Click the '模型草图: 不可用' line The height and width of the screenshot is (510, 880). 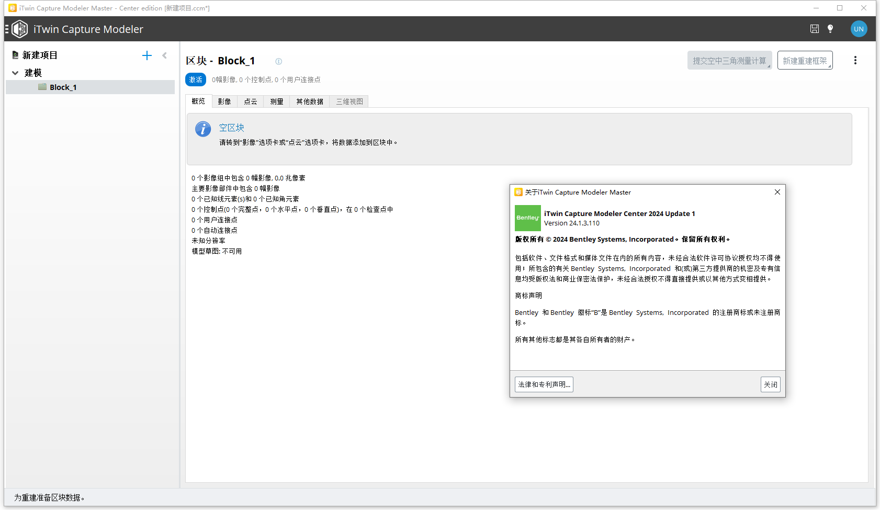(217, 251)
